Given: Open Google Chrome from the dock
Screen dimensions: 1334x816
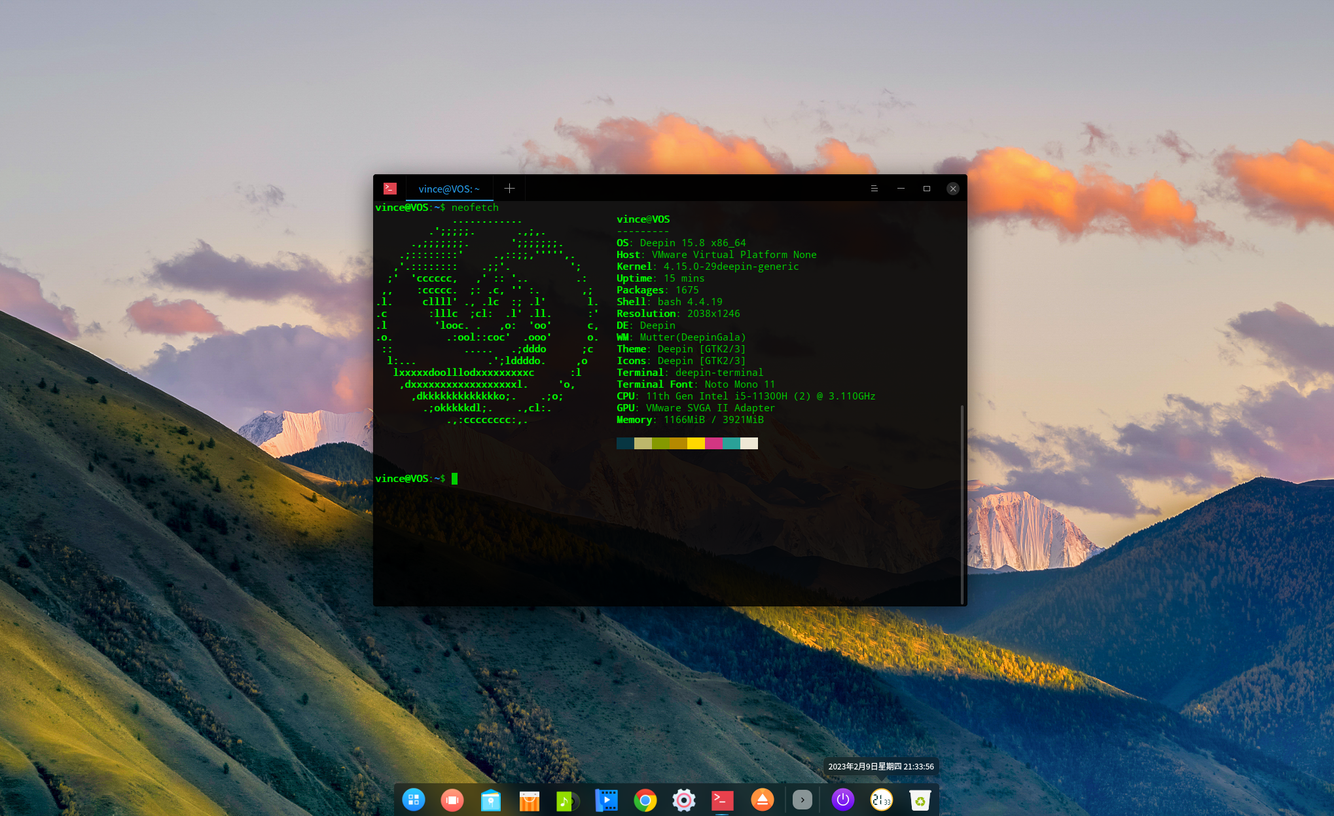Looking at the screenshot, I should coord(645,800).
